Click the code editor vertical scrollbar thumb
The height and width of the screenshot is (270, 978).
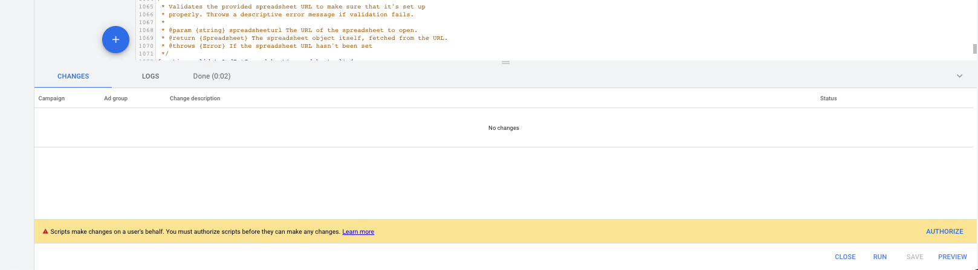[974, 49]
